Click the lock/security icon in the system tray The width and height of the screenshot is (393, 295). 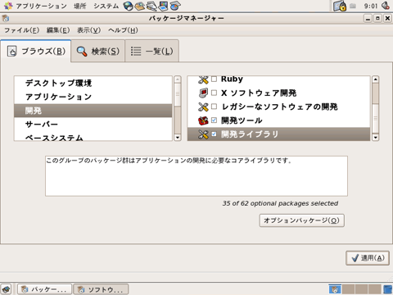click(x=340, y=6)
